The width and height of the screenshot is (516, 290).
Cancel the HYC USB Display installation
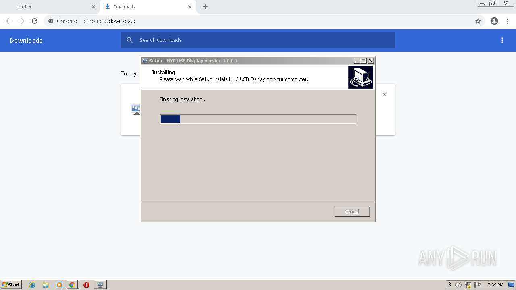pyautogui.click(x=352, y=211)
